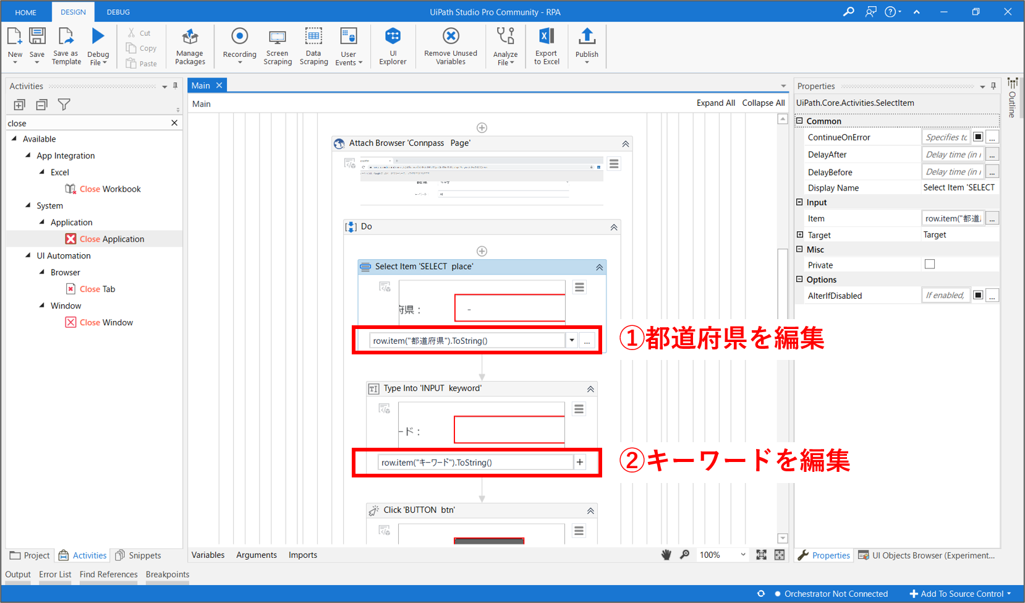Toggle the ContinueOnError checkbox in Properties
Viewport: 1025px width, 603px height.
pyautogui.click(x=978, y=137)
